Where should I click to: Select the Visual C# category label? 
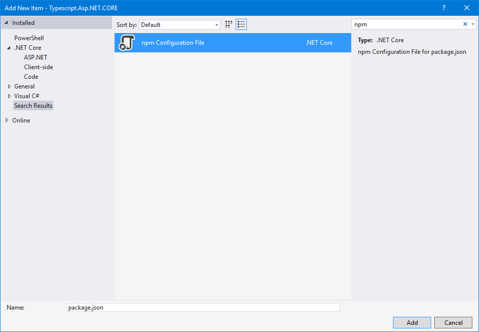click(26, 96)
